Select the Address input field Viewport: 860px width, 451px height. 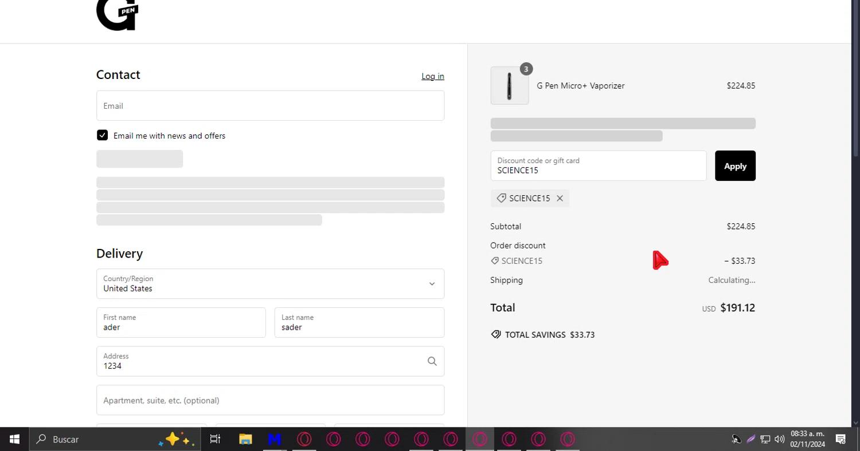270,361
